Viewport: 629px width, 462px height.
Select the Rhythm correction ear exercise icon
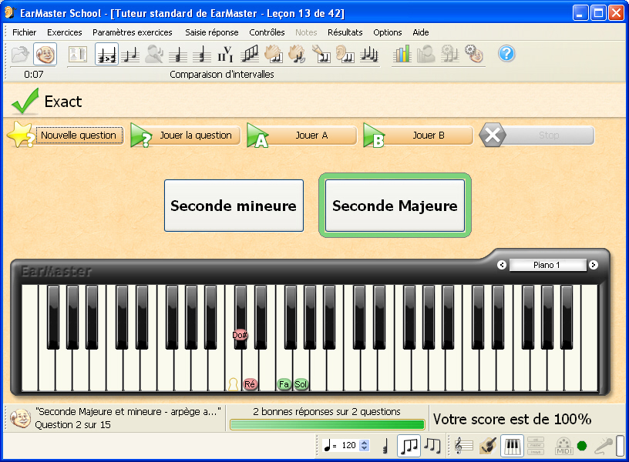[345, 54]
